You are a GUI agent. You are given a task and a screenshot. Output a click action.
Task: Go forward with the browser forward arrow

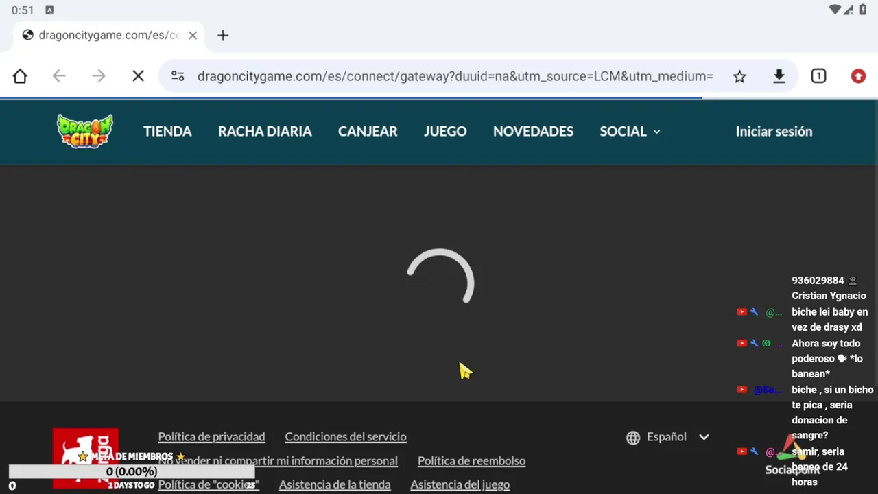pyautogui.click(x=99, y=76)
